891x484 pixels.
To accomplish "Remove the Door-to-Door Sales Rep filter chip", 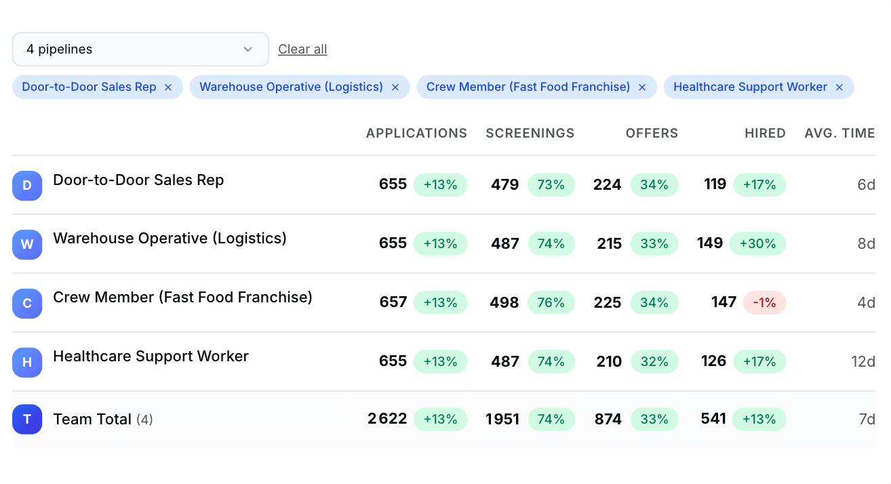I will point(168,87).
